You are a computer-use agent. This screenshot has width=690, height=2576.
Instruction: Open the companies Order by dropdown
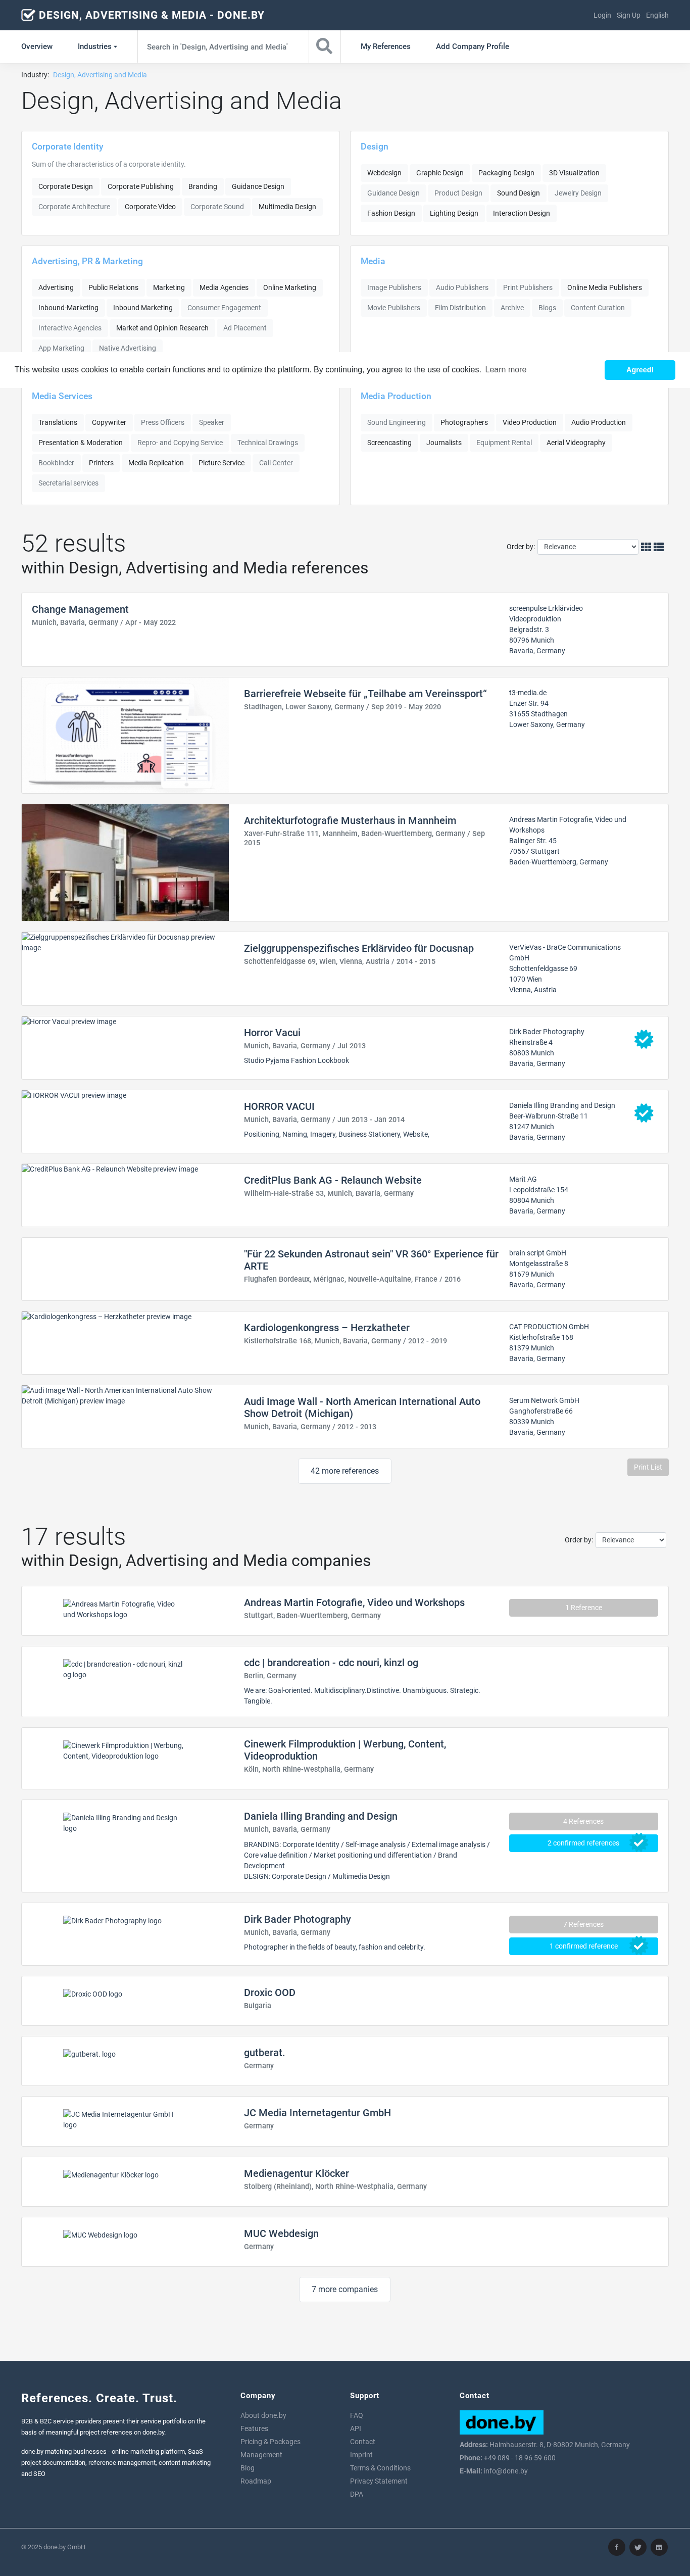(x=630, y=1540)
